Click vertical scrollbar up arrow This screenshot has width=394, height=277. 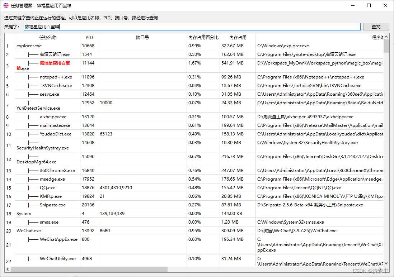(x=386, y=37)
